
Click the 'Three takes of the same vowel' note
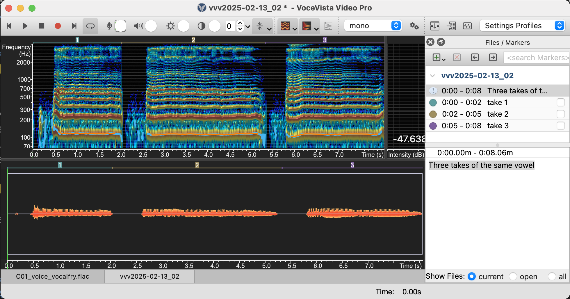tap(481, 165)
